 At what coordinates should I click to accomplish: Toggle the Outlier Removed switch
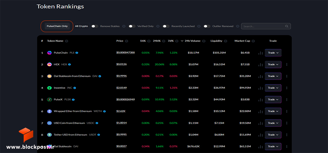(207, 26)
